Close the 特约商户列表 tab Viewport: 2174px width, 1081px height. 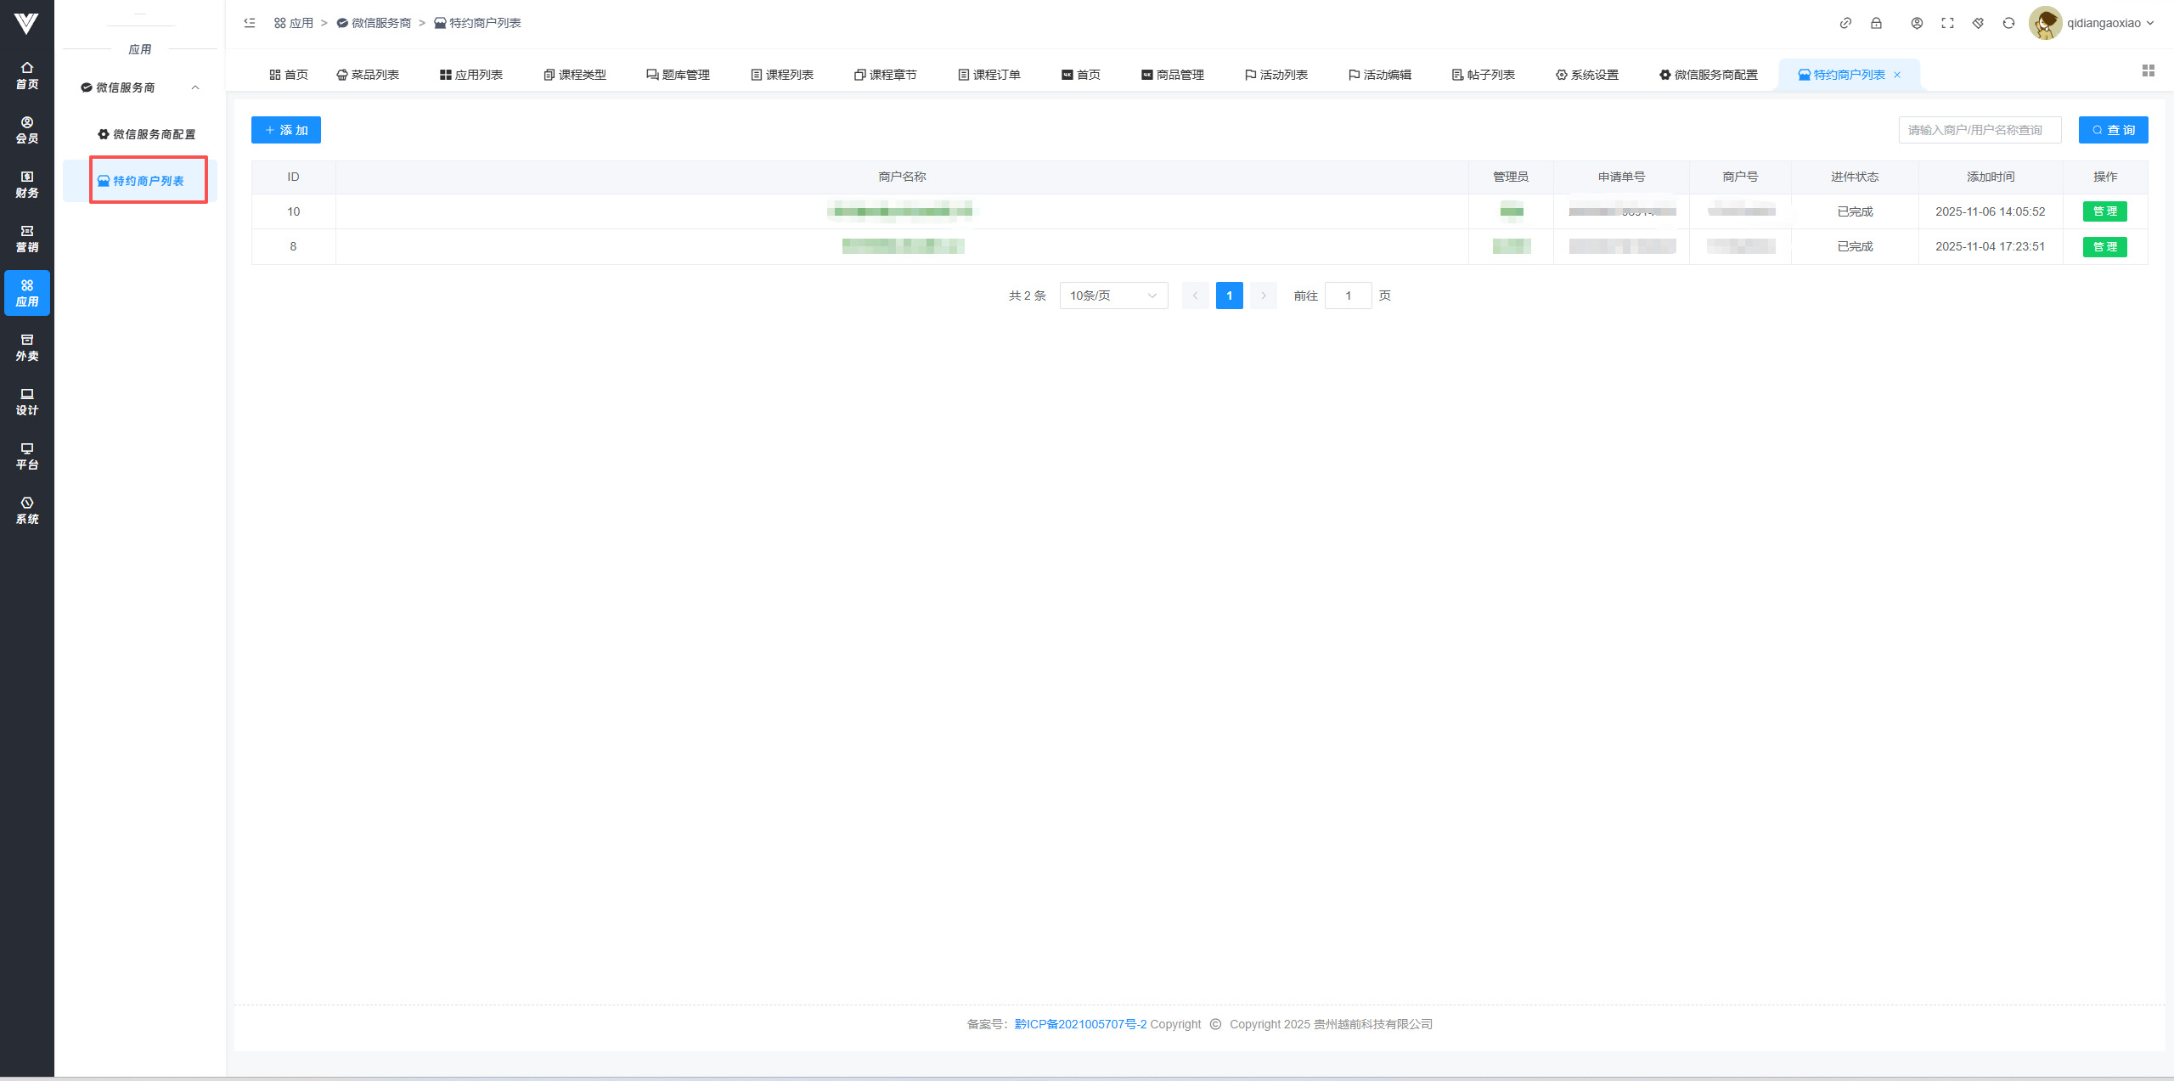click(x=1897, y=75)
